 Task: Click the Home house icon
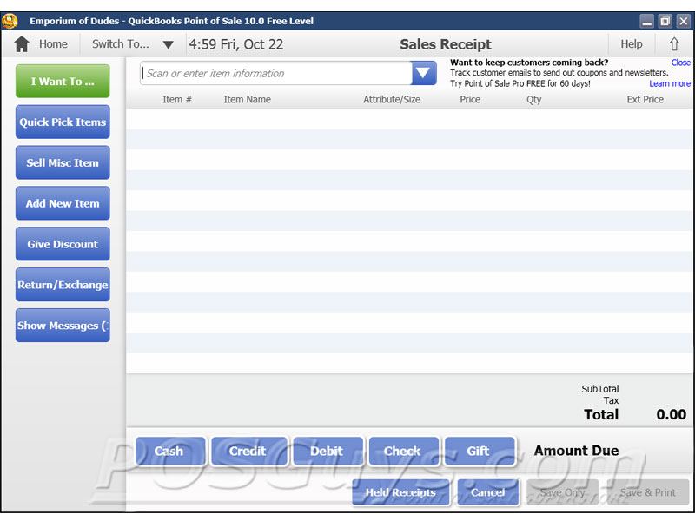click(22, 44)
